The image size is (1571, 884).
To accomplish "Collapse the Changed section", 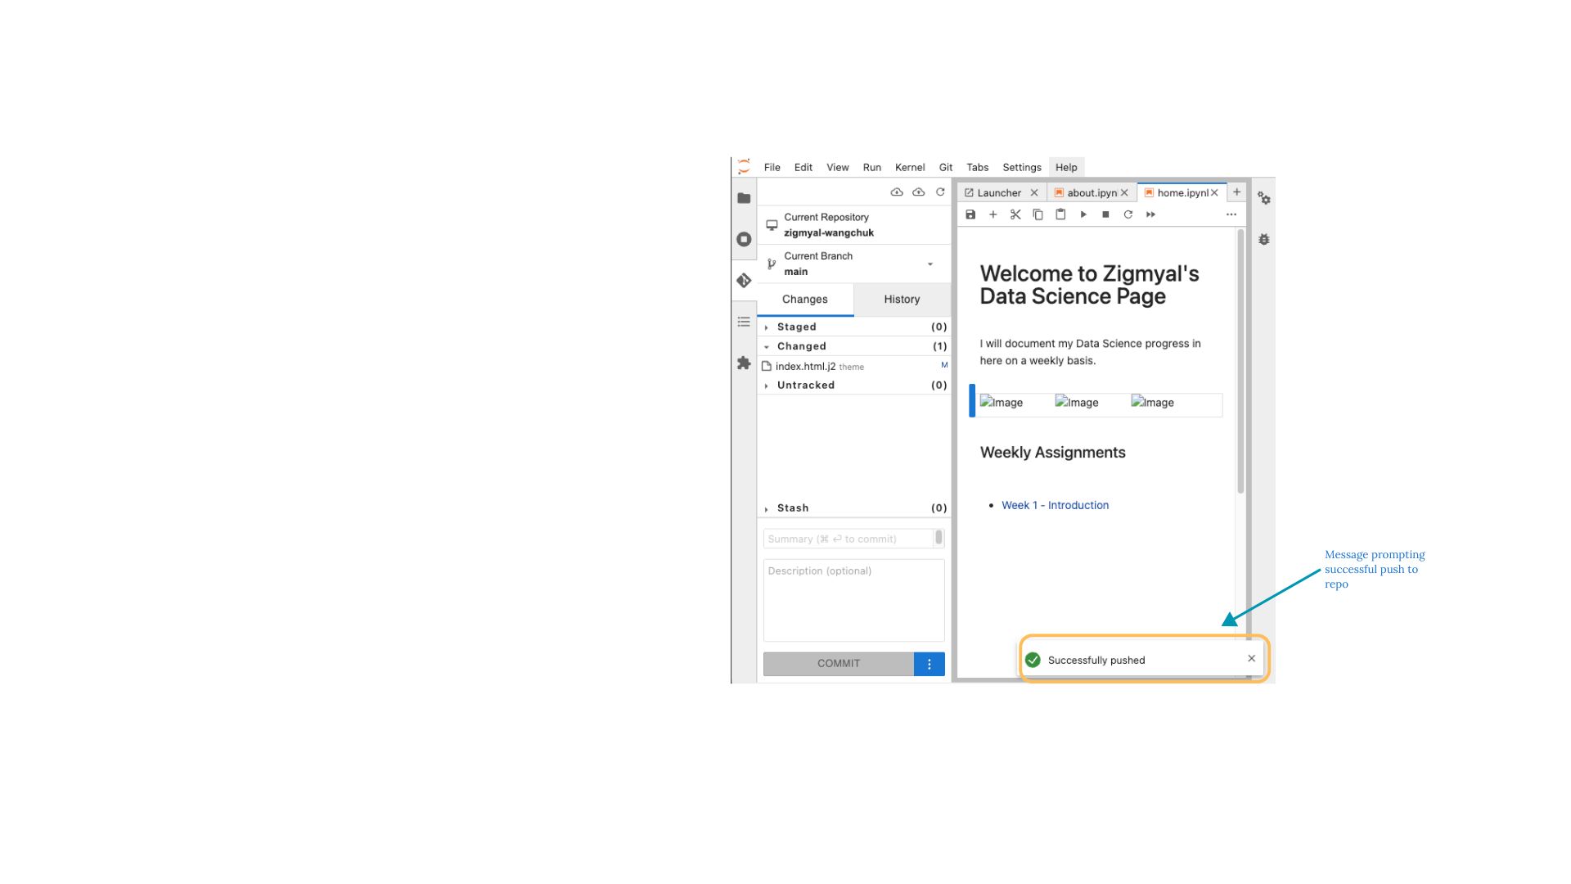I will (800, 346).
